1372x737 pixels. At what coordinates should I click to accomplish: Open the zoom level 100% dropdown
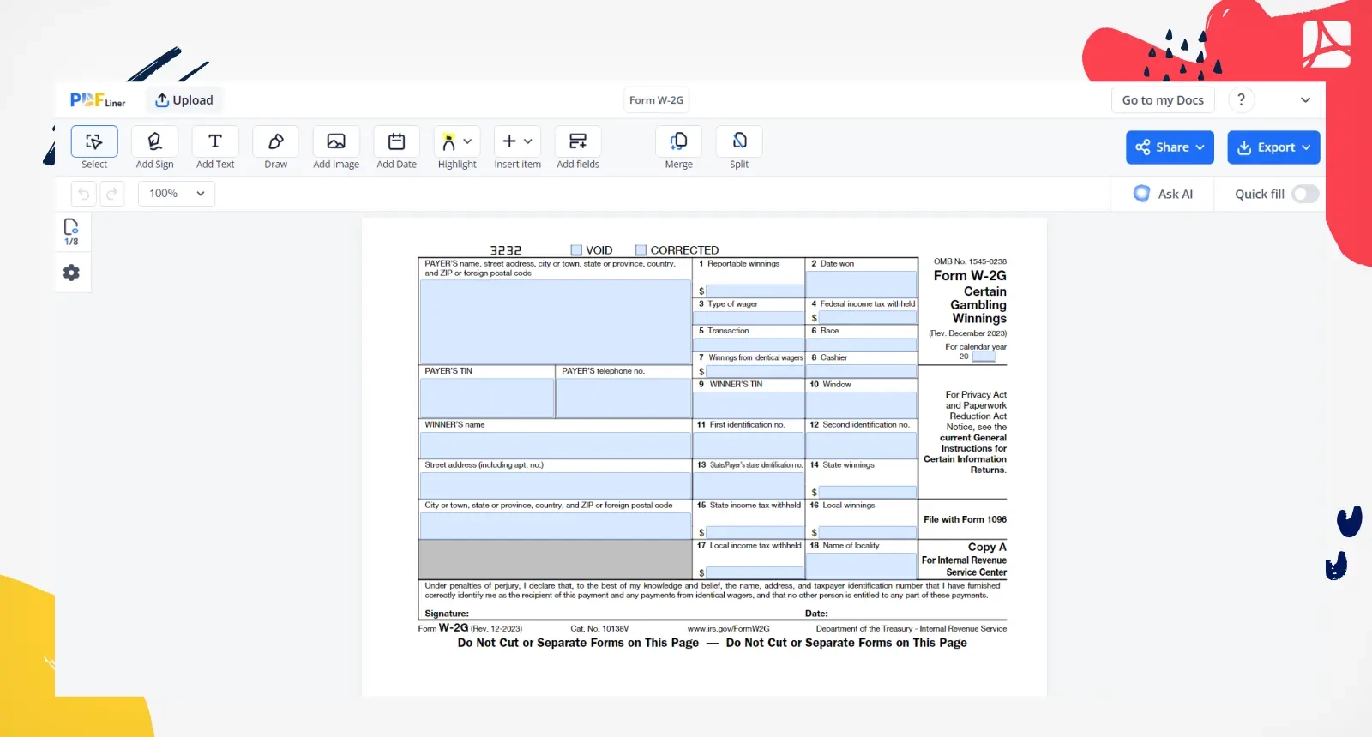(x=177, y=194)
